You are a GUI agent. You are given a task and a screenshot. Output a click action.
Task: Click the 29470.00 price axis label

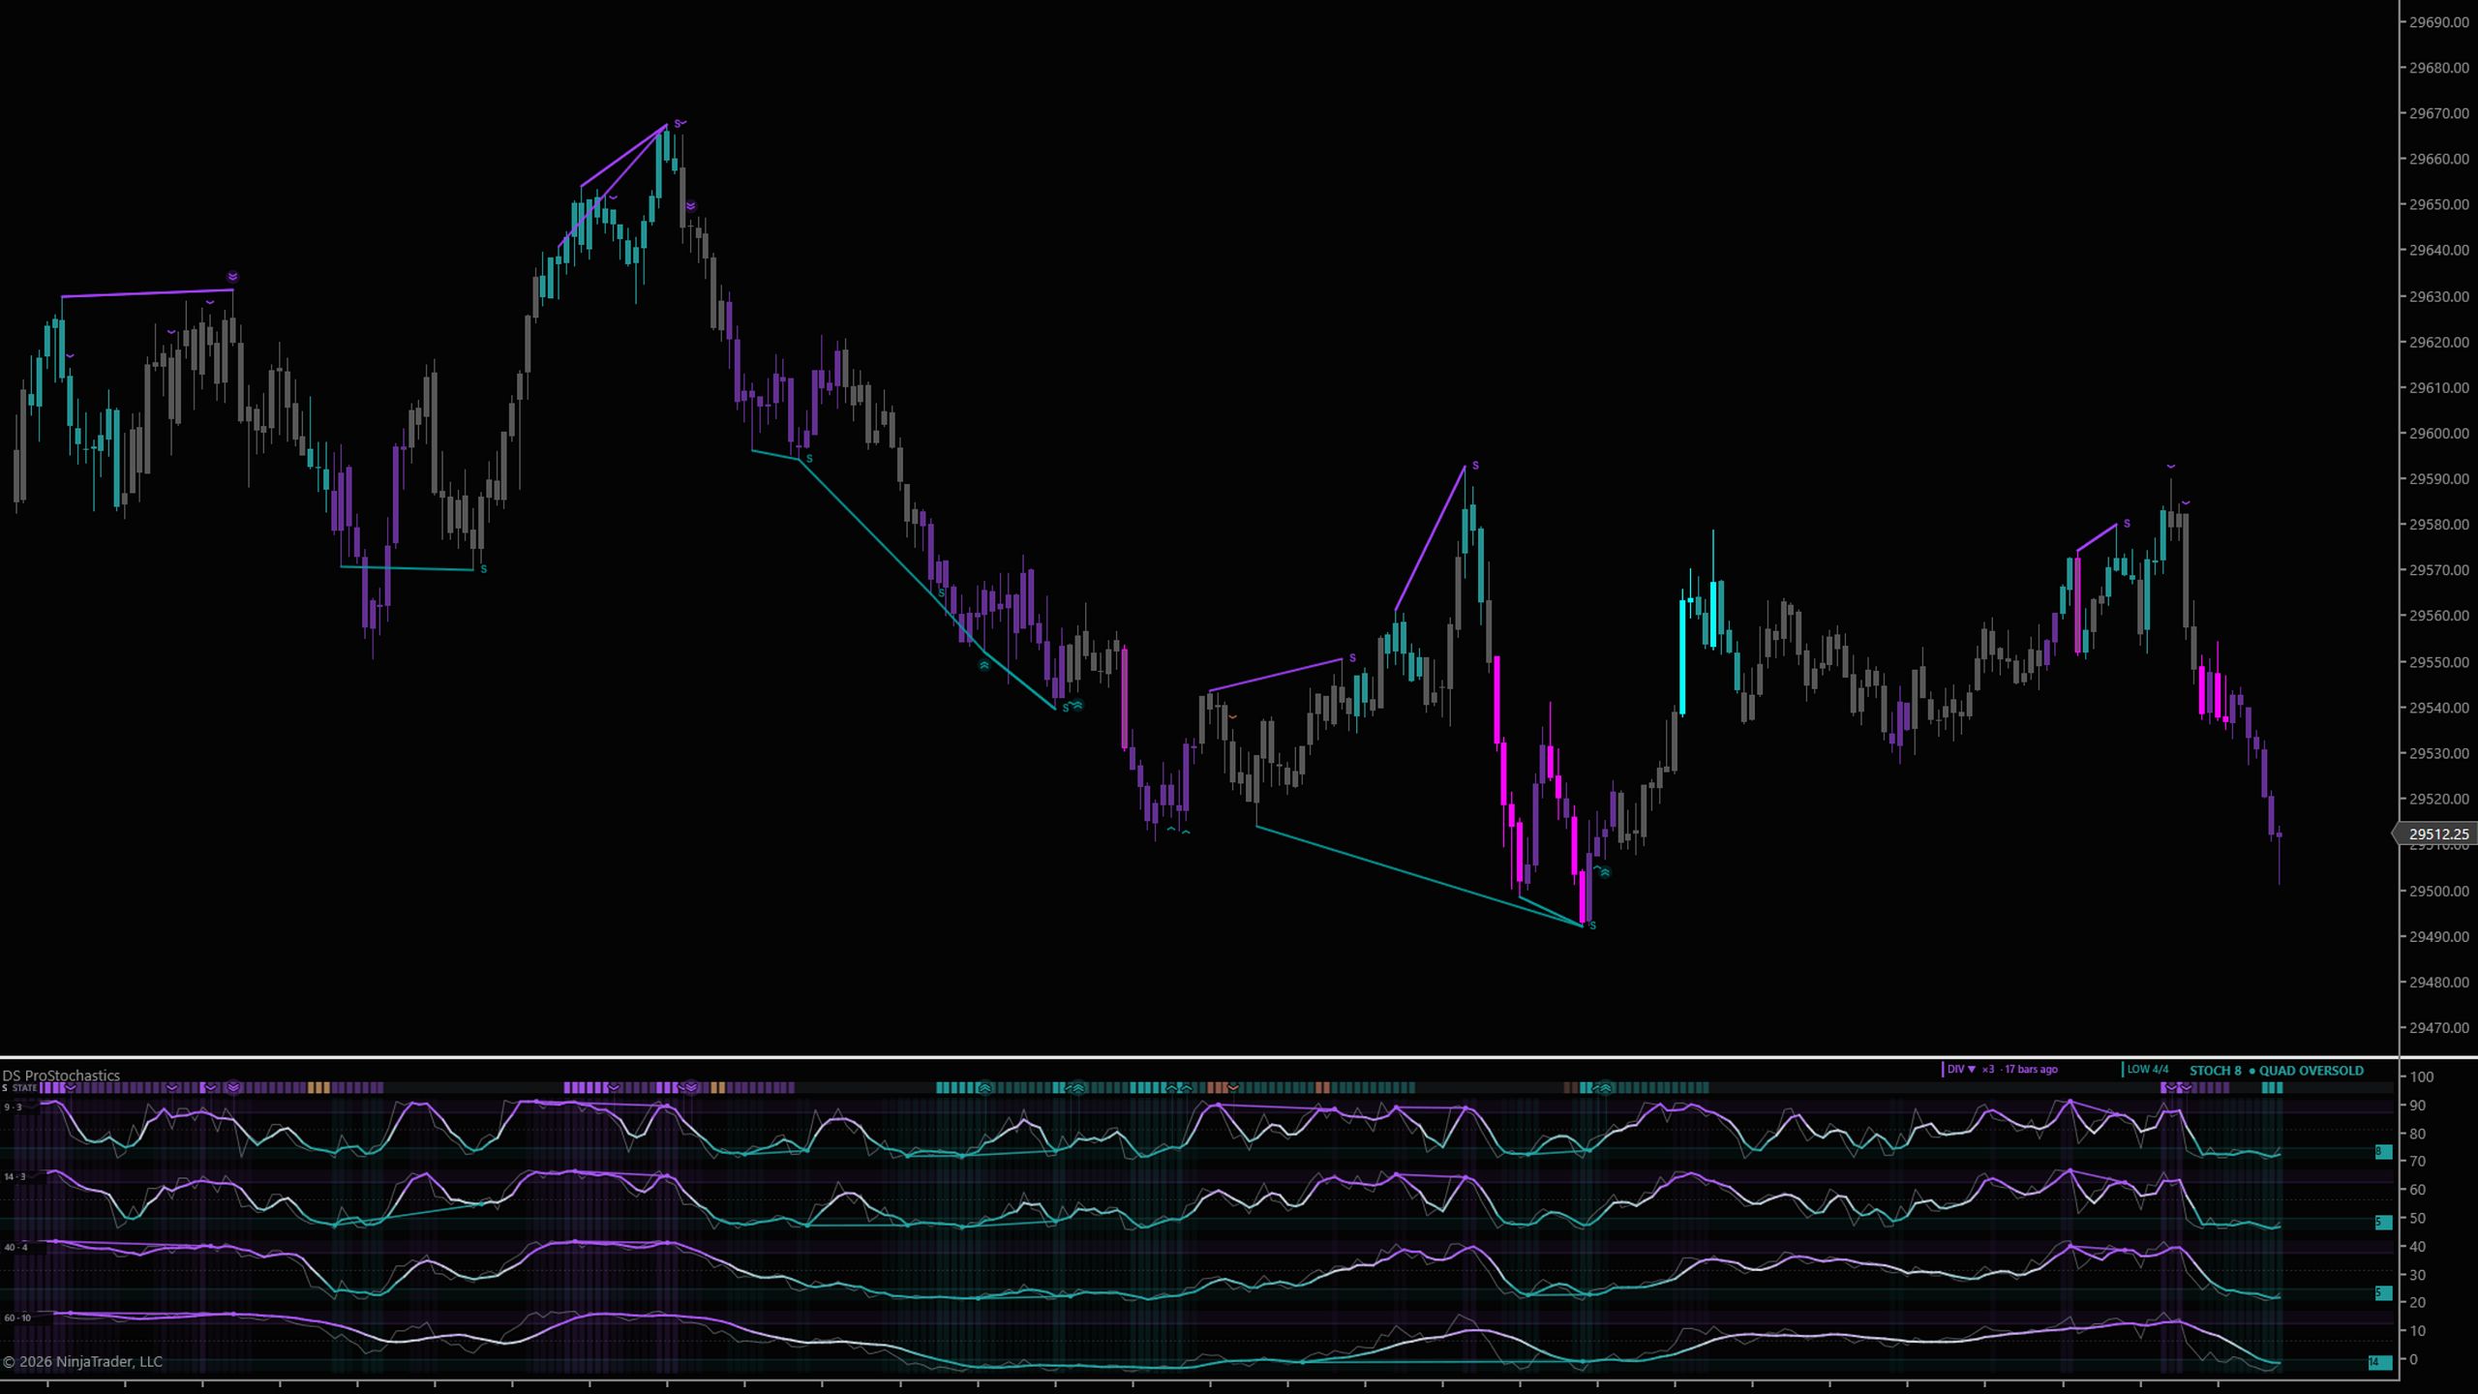point(2438,1028)
